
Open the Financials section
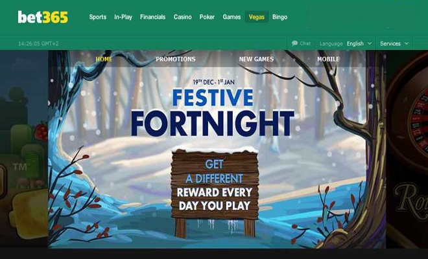[152, 17]
